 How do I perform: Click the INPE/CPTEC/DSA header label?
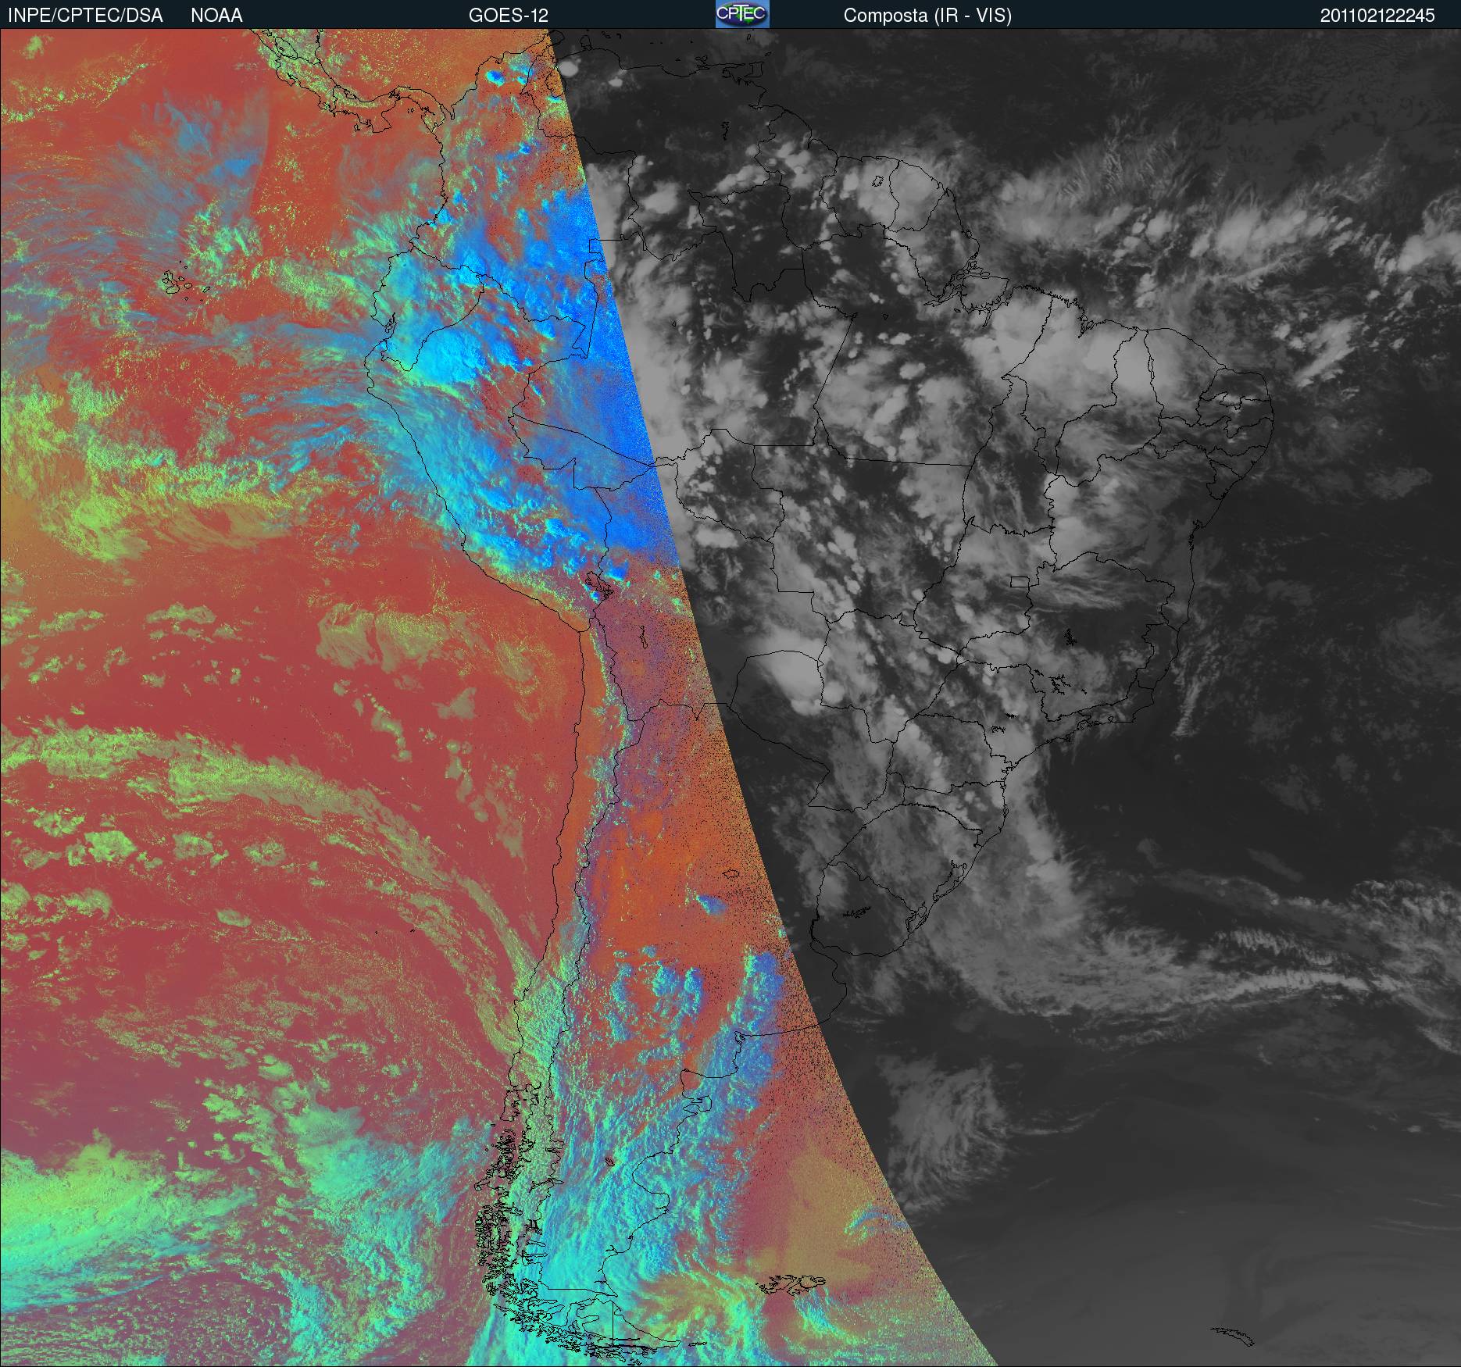(85, 16)
